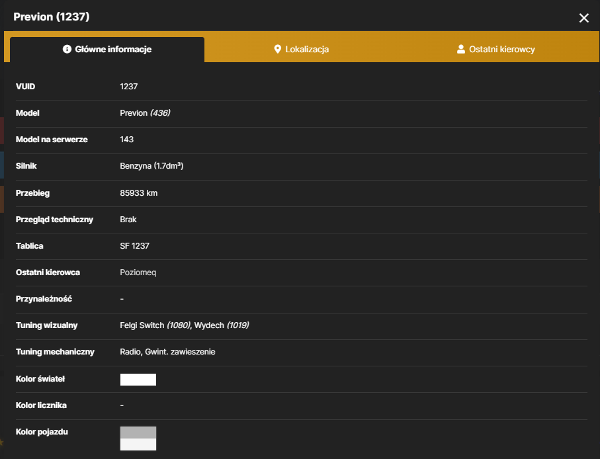Select the engine value Benzyna (1.7dm³)

point(151,165)
